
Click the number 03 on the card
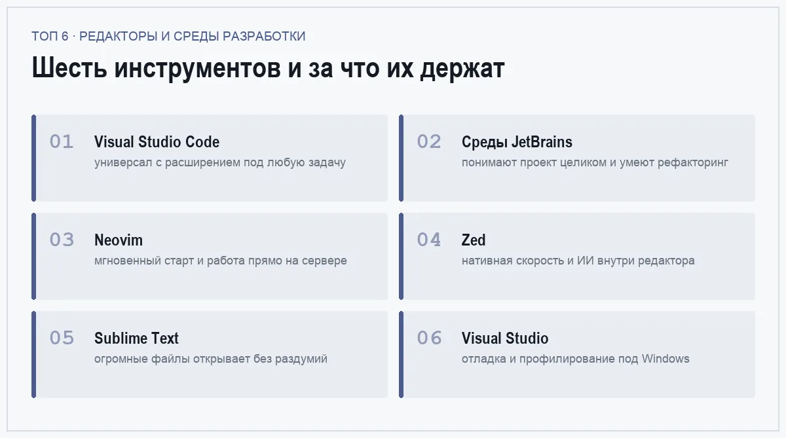point(62,240)
